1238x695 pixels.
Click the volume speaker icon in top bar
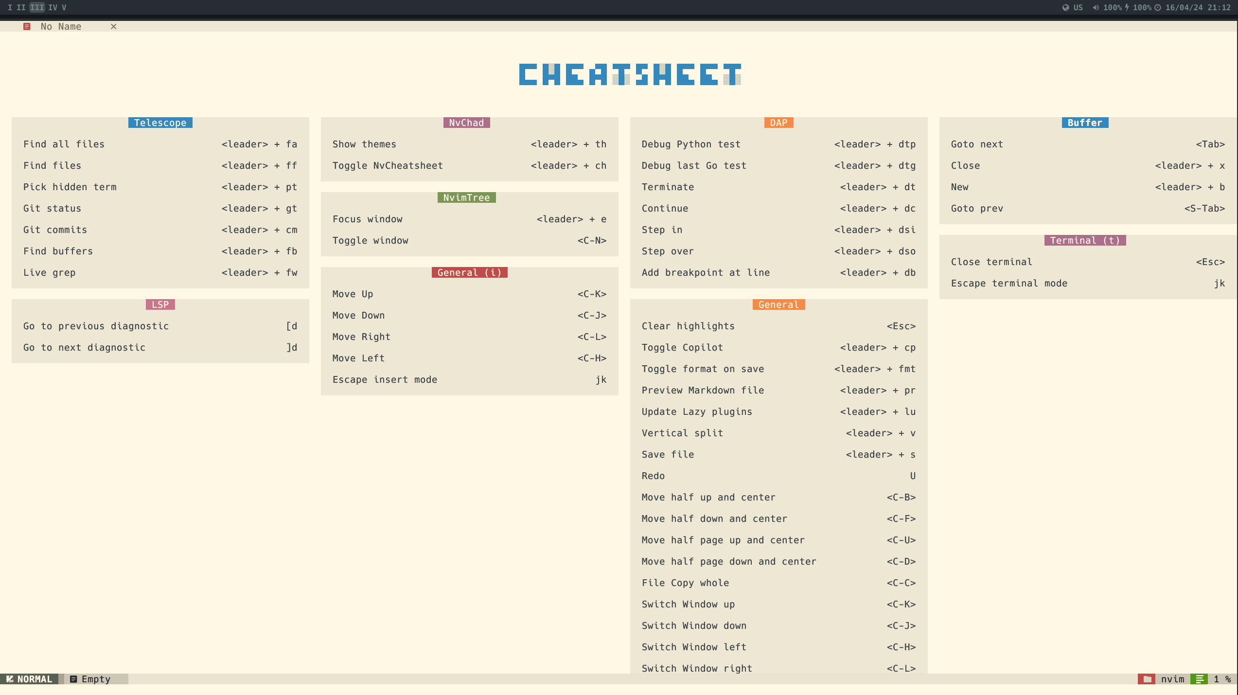[x=1096, y=7]
